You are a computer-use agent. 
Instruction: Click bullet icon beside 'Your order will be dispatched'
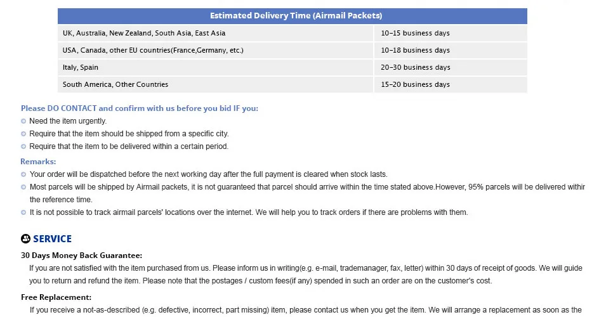click(23, 174)
